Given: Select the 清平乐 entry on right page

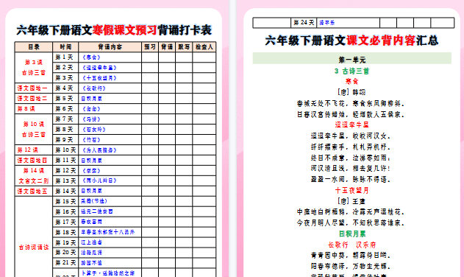Looking at the screenshot, I should [326, 23].
